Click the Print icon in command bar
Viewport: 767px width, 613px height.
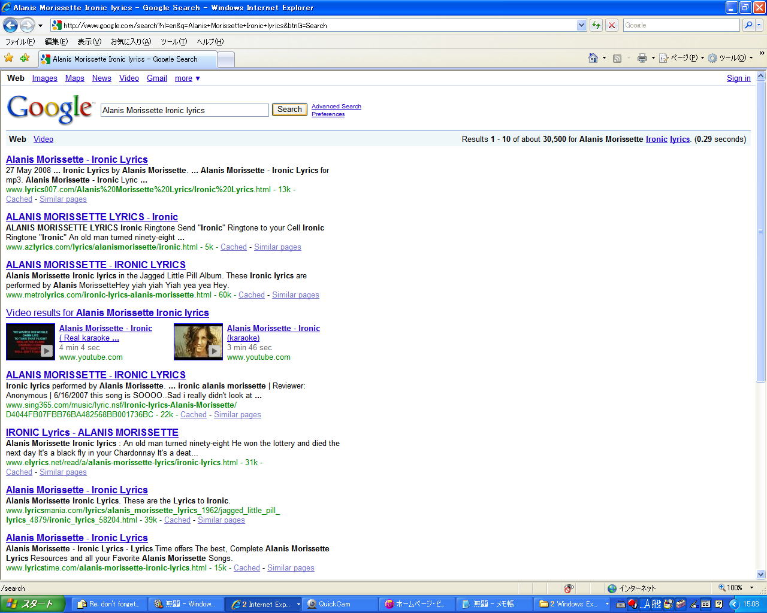click(642, 58)
